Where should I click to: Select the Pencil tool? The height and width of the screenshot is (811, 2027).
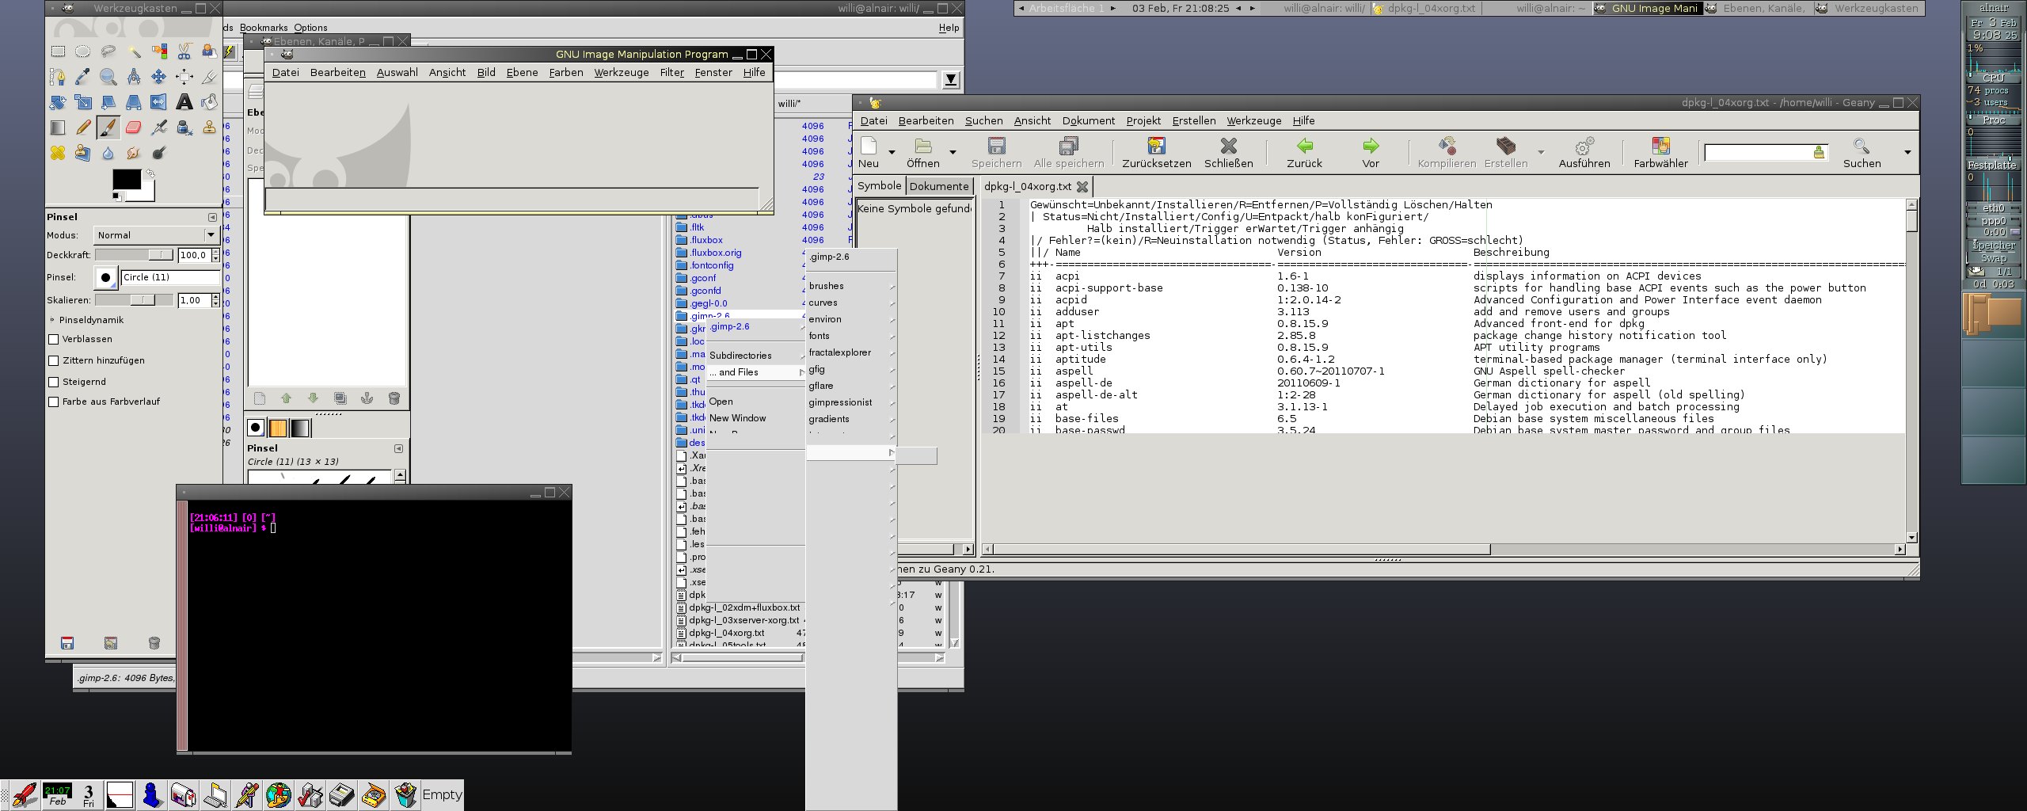[x=83, y=128]
